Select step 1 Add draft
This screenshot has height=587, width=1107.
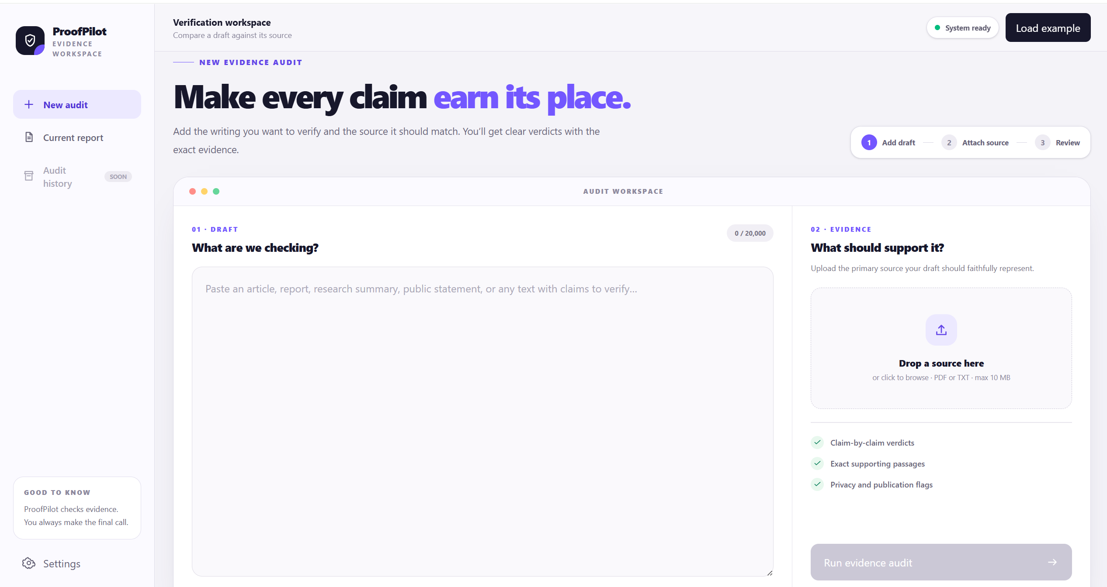(888, 143)
